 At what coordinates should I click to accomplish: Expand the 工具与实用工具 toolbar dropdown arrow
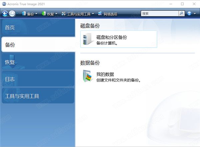[x=93, y=14]
